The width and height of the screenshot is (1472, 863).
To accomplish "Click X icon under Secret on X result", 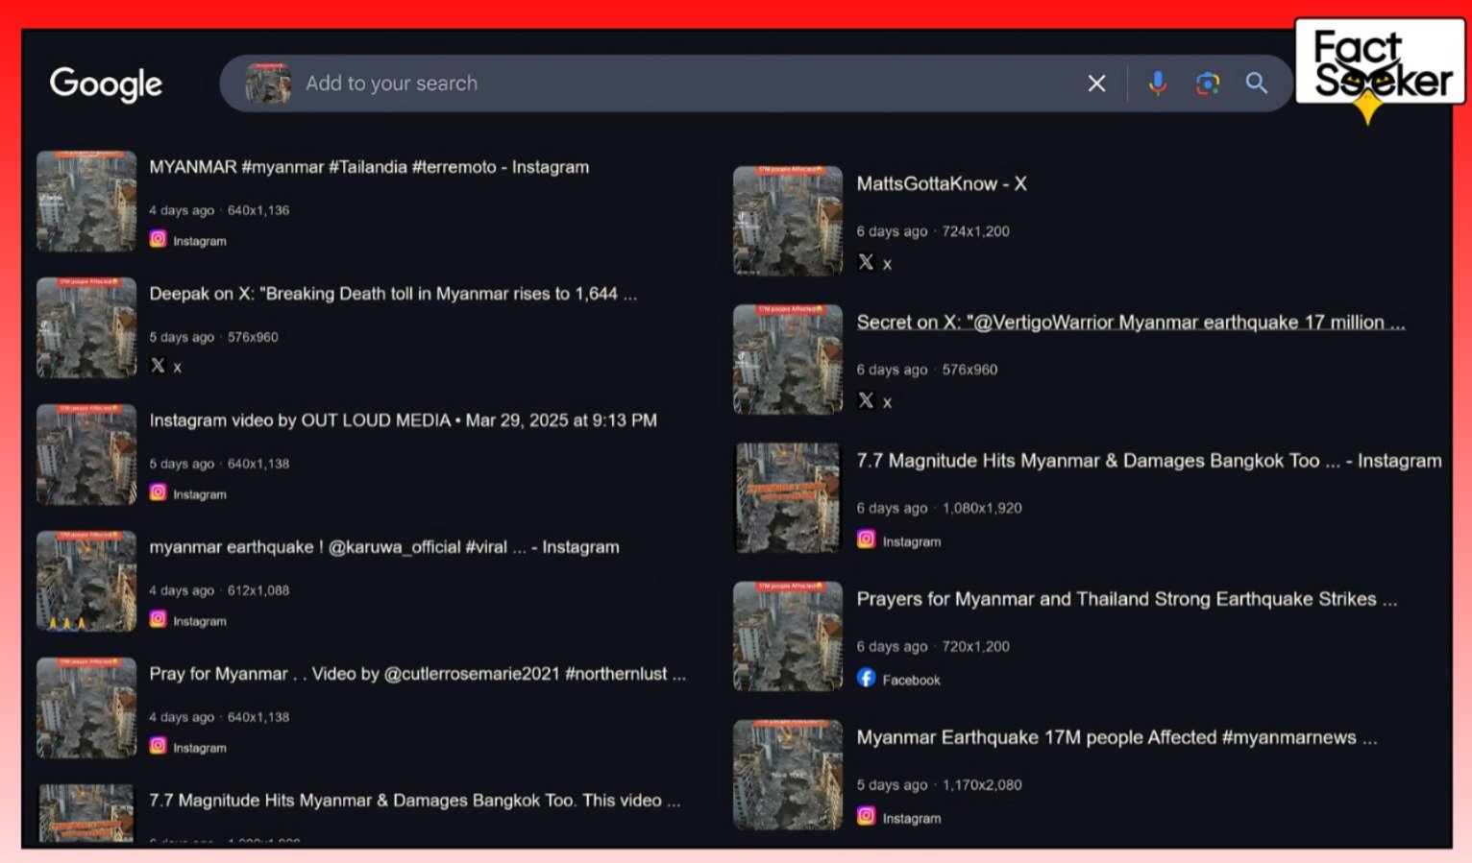I will (866, 400).
